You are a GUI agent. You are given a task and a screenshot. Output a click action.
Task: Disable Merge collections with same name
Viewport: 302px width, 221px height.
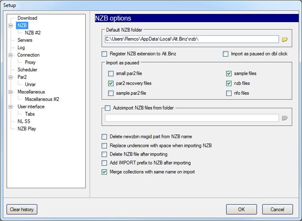[104, 172]
